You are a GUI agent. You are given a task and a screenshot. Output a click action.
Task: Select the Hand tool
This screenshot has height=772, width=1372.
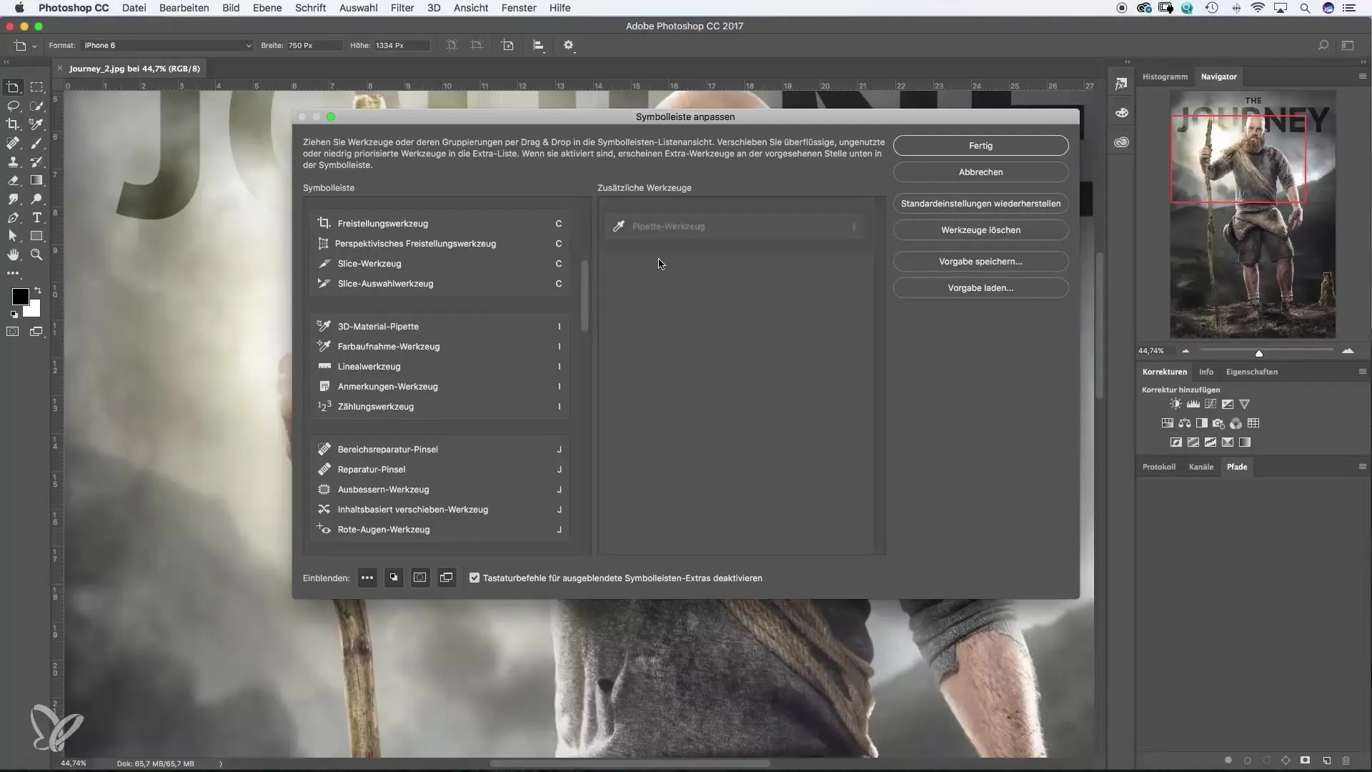tap(13, 254)
